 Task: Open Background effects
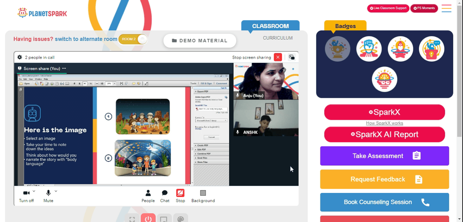click(x=203, y=197)
